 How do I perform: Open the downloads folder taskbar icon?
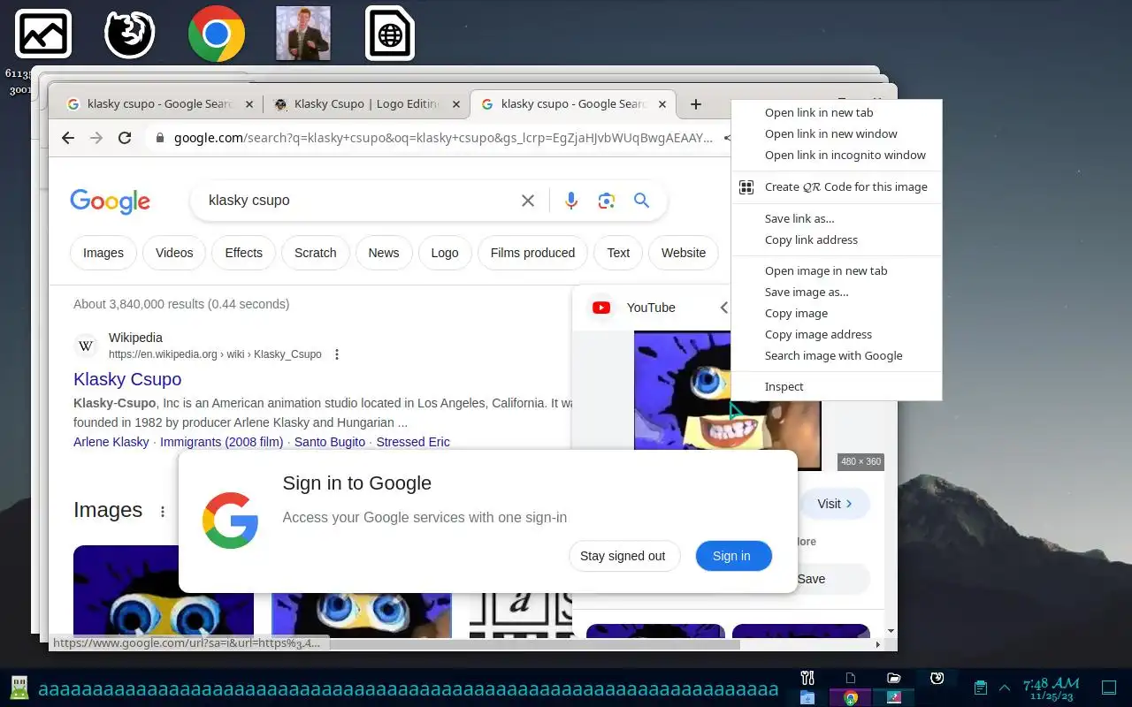[807, 697]
